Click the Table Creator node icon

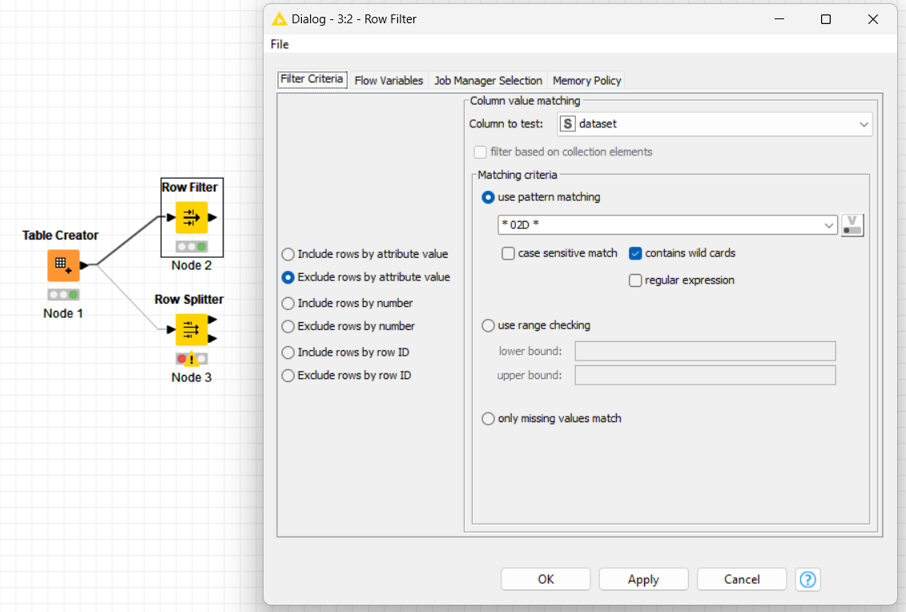[x=63, y=265]
